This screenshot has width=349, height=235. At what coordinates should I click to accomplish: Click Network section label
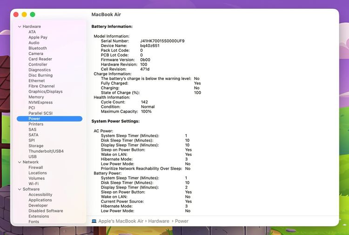31,162
